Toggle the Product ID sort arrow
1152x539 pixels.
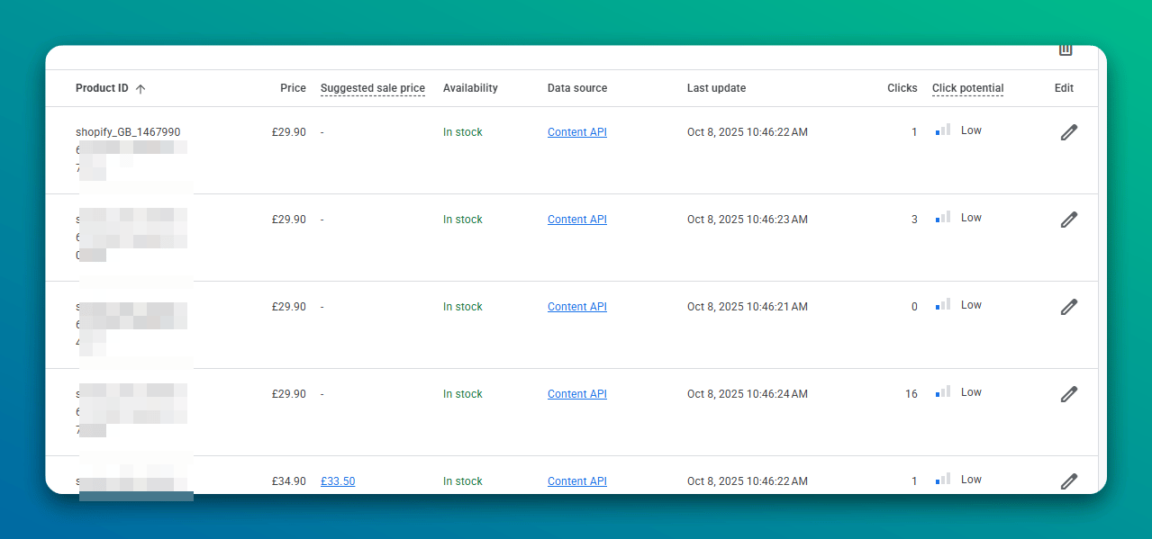141,88
